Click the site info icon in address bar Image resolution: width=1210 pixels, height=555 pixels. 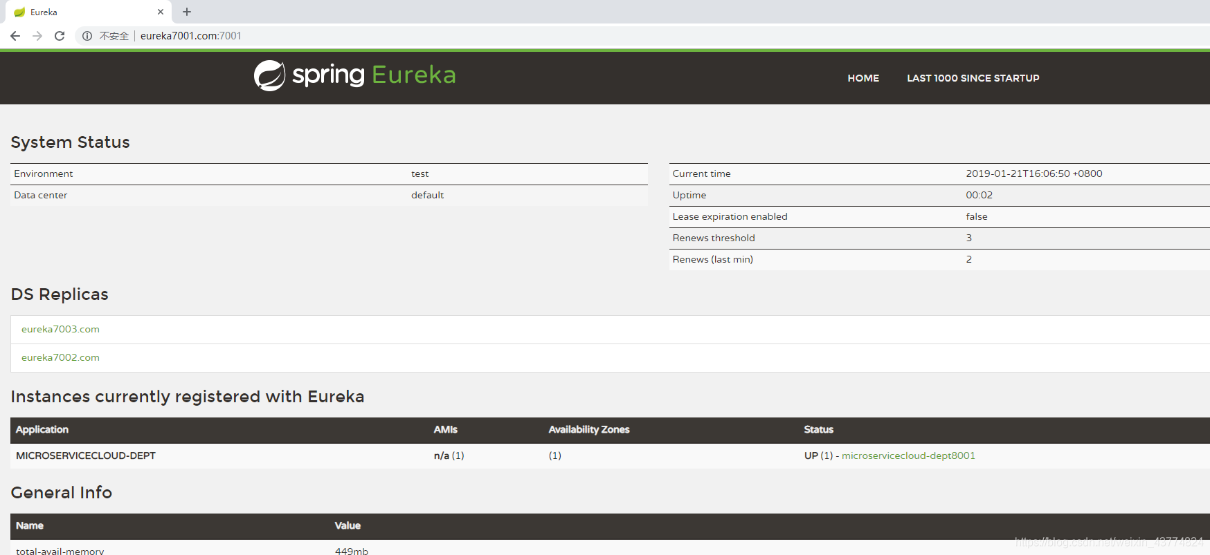(87, 36)
